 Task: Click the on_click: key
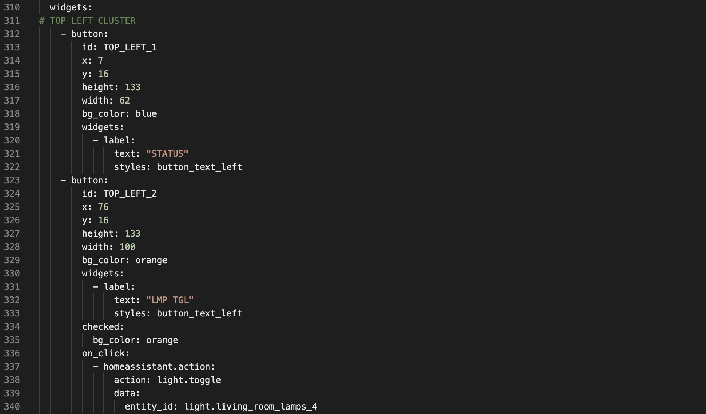click(105, 353)
